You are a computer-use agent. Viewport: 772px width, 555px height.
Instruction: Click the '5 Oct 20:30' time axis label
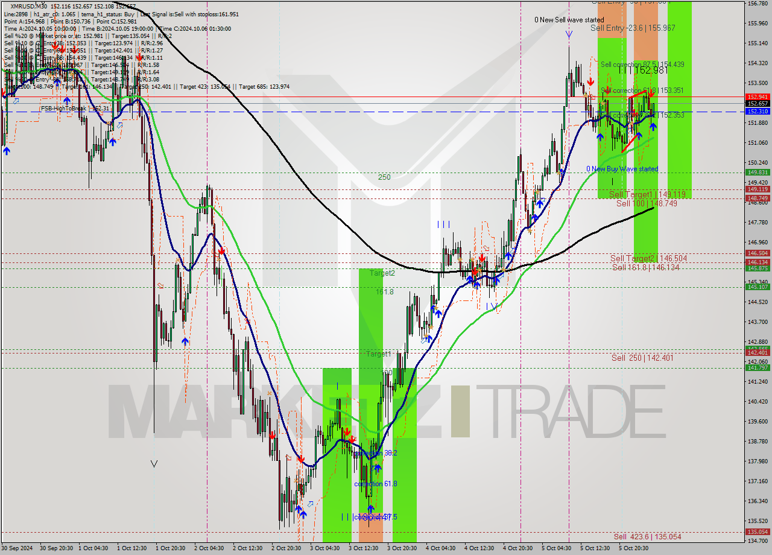click(634, 548)
